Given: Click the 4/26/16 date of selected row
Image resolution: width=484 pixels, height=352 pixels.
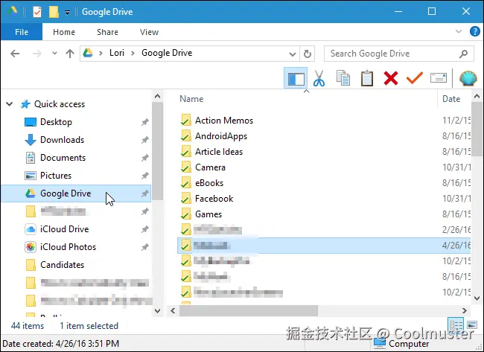Looking at the screenshot, I should [x=456, y=246].
